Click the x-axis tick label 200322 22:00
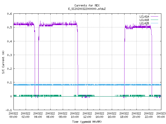This screenshot has width=166, height=124. click(x=149, y=115)
